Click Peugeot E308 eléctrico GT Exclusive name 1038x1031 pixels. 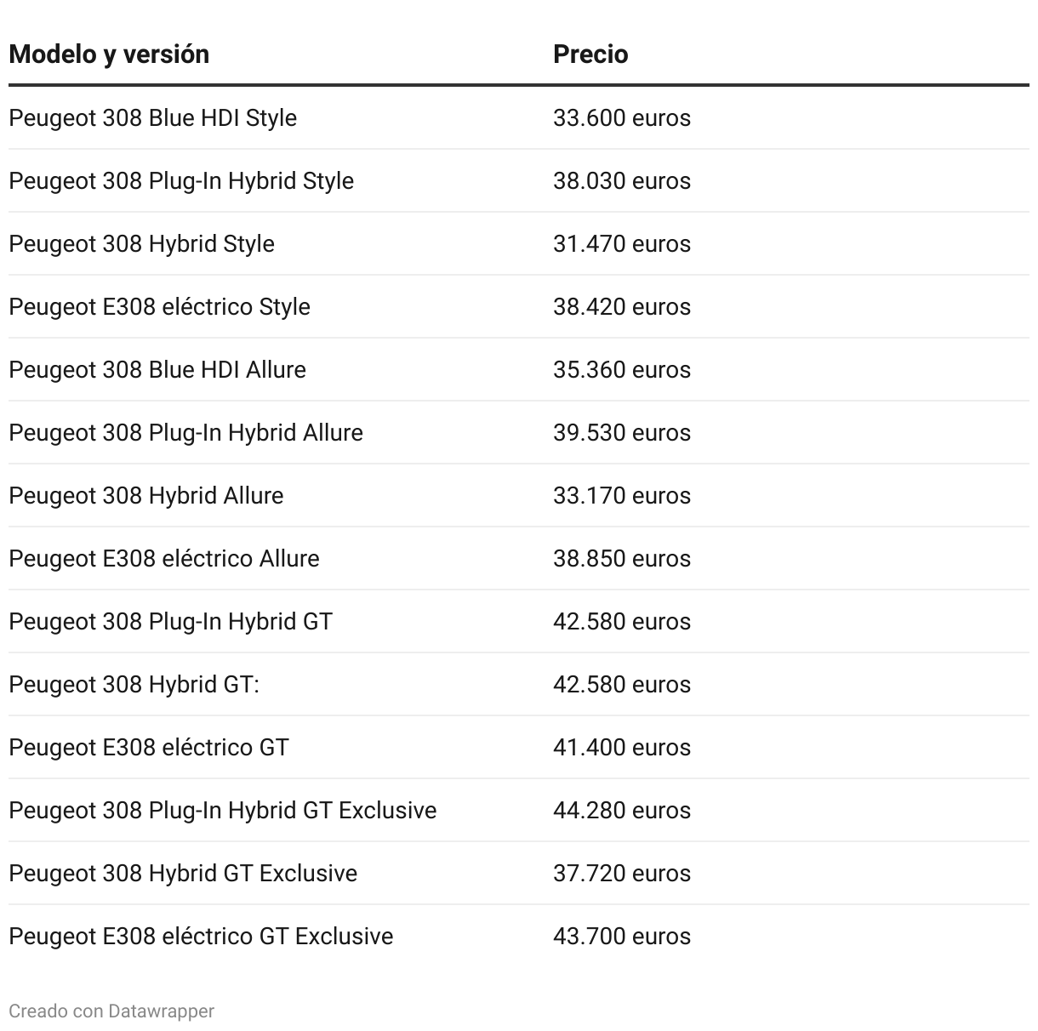pos(201,936)
